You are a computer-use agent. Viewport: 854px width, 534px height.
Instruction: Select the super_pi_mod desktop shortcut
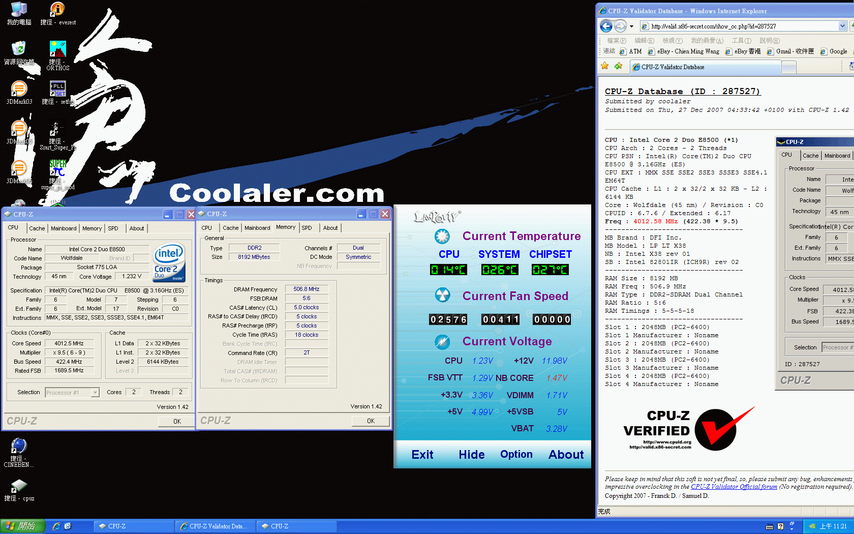pyautogui.click(x=58, y=174)
